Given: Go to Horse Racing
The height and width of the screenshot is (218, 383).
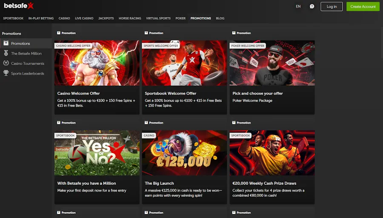Looking at the screenshot, I should coord(130,18).
